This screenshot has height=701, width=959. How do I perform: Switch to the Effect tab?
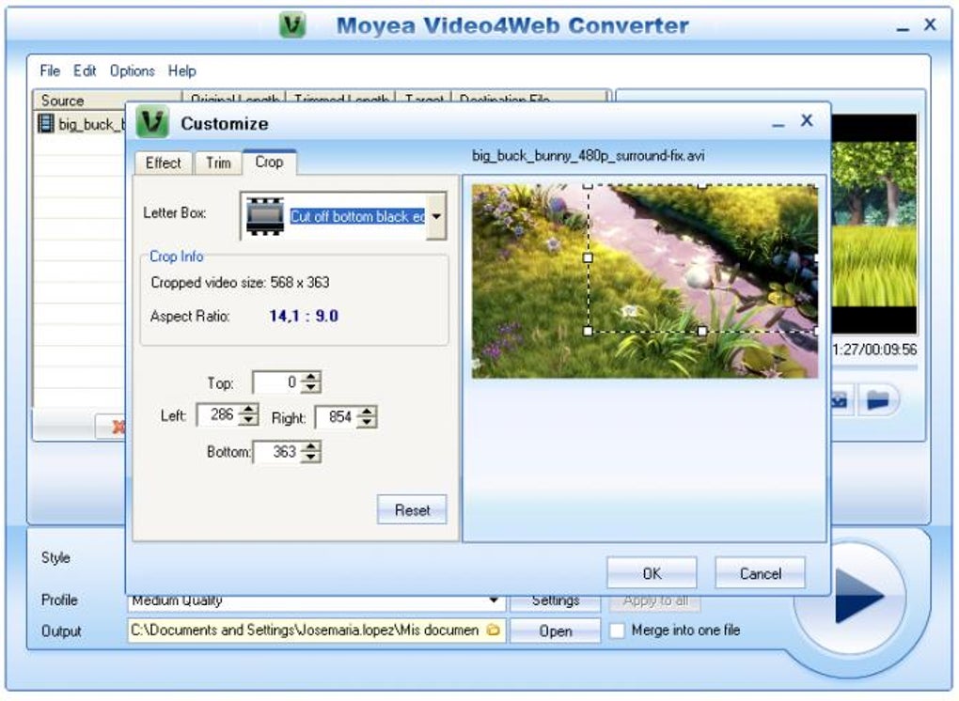pyautogui.click(x=162, y=163)
